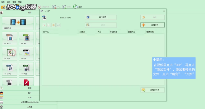Click the 176x144 H263 profile text
Screen dimensions: 205x109
tap(66, 18)
